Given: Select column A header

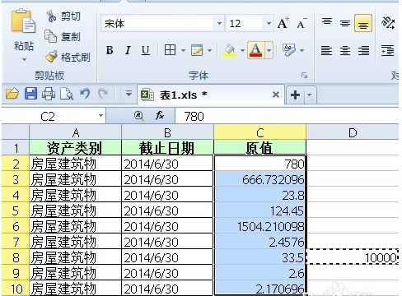Looking at the screenshot, I should (x=76, y=133).
